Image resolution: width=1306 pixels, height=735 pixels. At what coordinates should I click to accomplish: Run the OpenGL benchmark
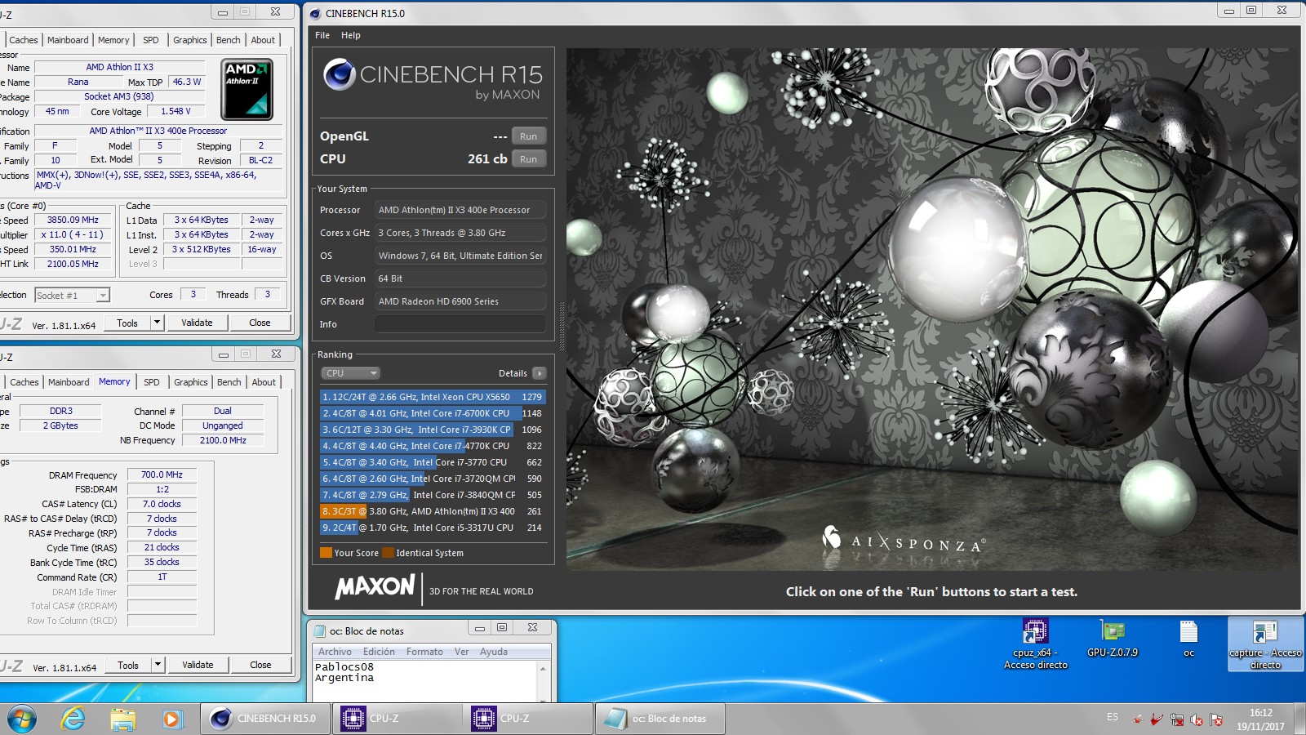tap(529, 136)
